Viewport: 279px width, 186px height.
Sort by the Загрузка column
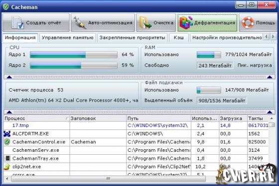click(x=233, y=119)
